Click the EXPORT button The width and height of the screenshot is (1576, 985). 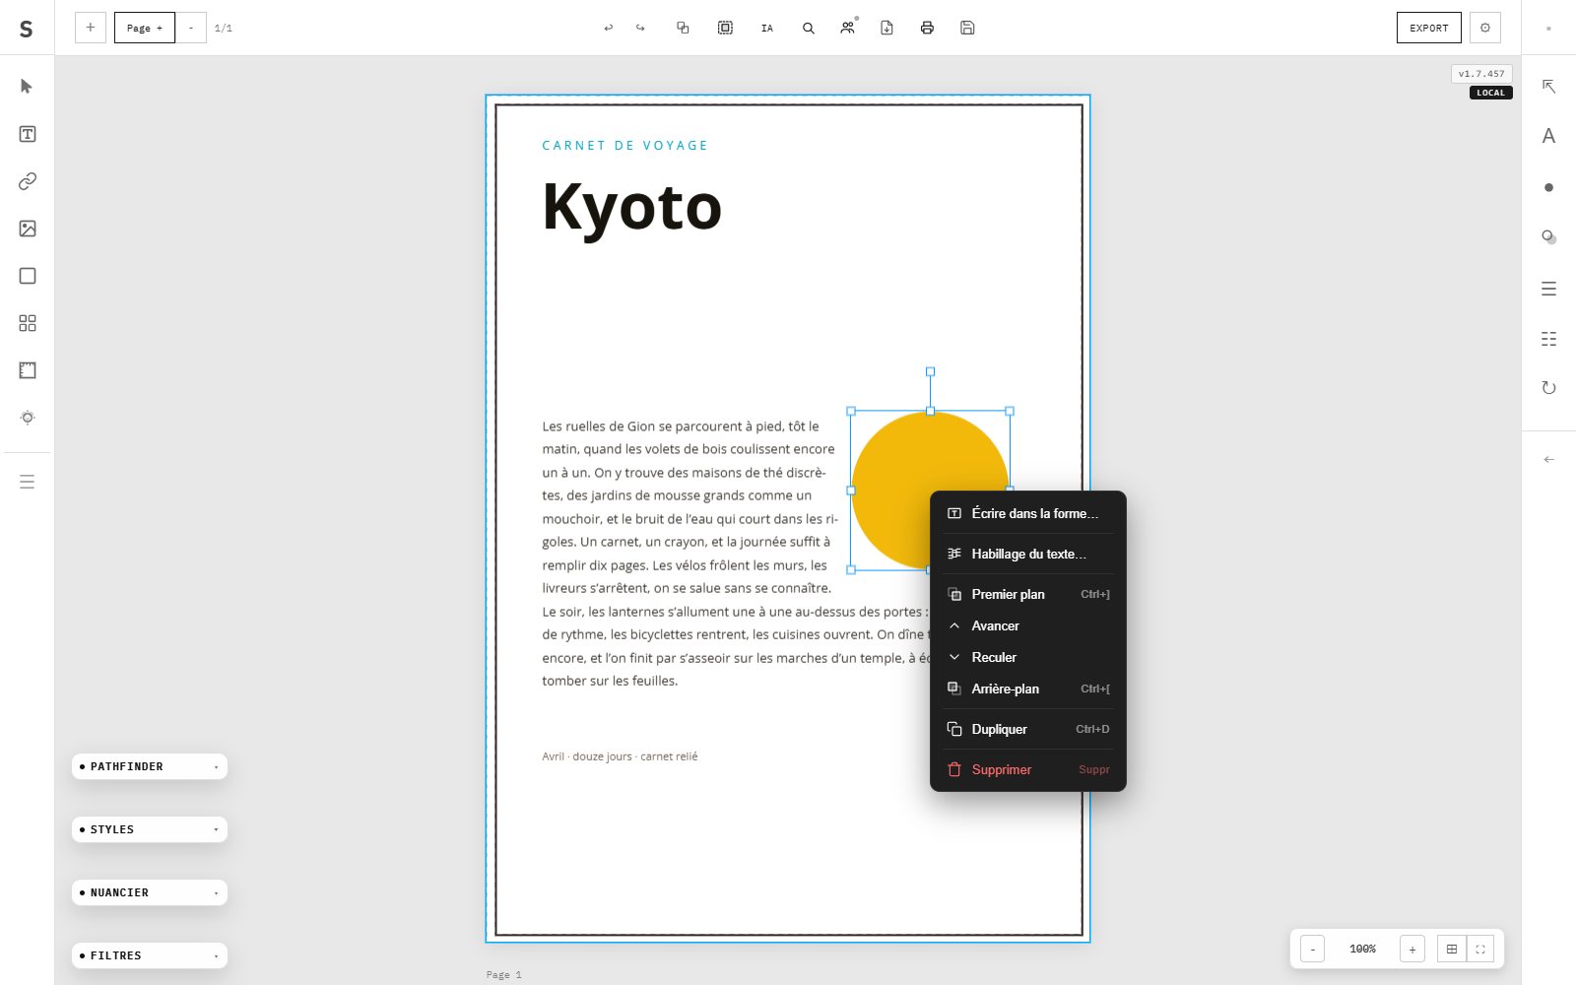pos(1428,28)
